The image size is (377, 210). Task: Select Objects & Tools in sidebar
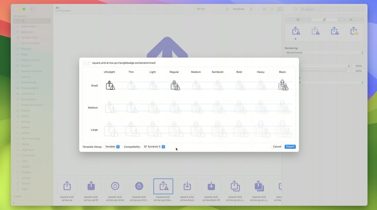click(32, 60)
